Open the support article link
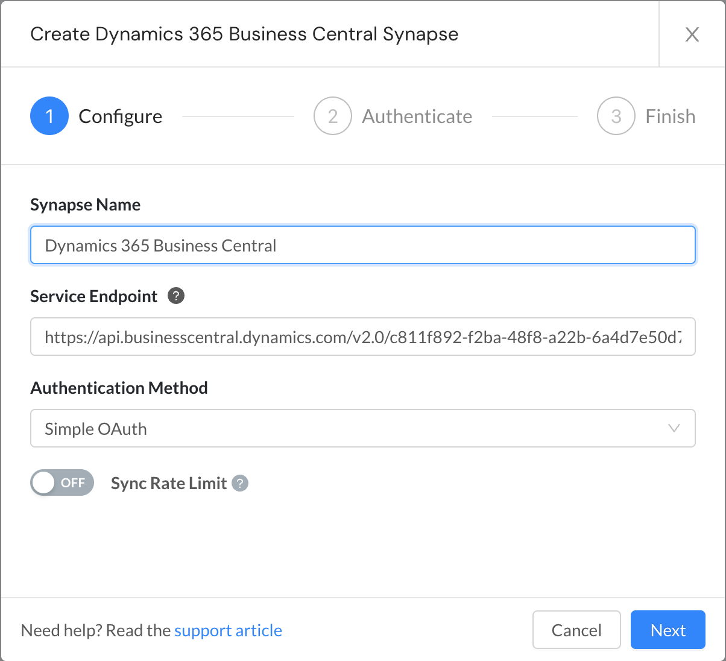This screenshot has width=726, height=661. [228, 630]
